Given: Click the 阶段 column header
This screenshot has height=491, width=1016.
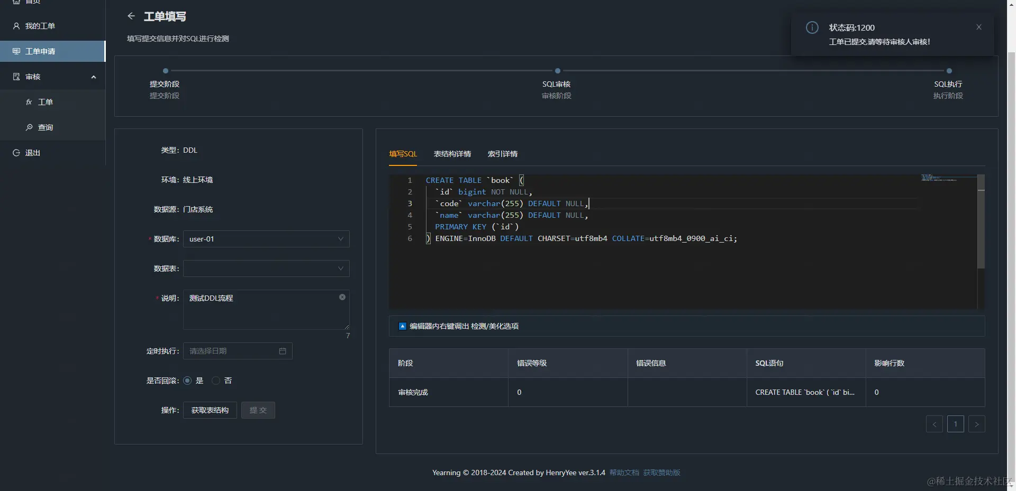Looking at the screenshot, I should [449, 363].
